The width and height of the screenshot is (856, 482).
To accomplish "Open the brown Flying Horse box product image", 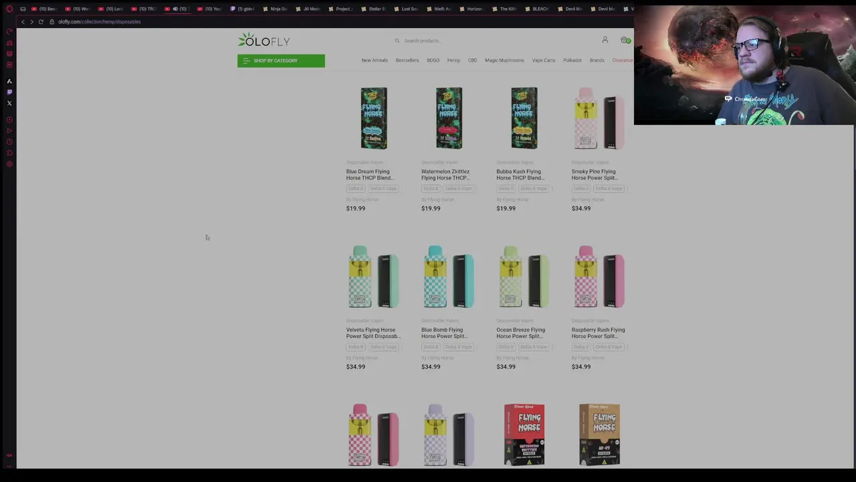I will pos(599,434).
